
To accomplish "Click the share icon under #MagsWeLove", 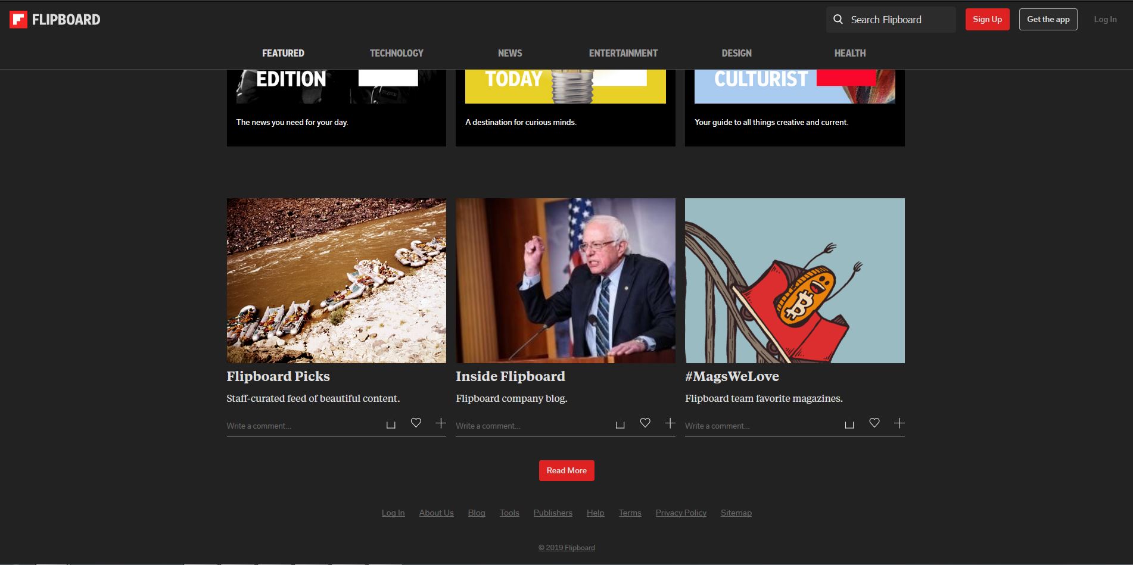I will click(x=849, y=424).
